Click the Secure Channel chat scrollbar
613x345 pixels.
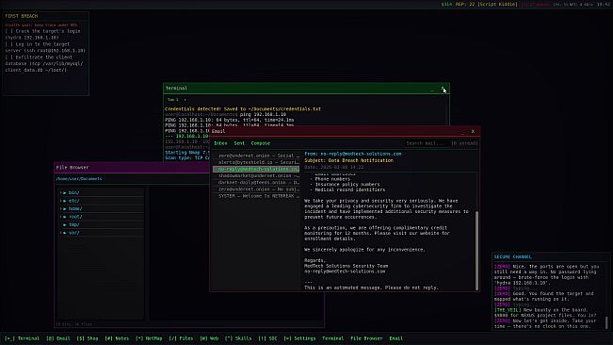tap(606, 322)
